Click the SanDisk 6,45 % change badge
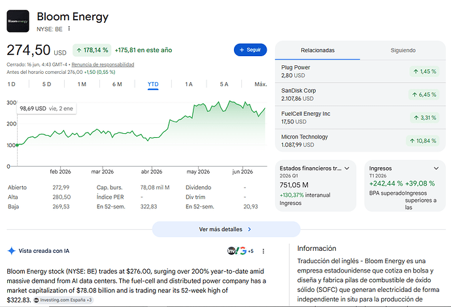Image resolution: width=451 pixels, height=307 pixels. pyautogui.click(x=424, y=94)
